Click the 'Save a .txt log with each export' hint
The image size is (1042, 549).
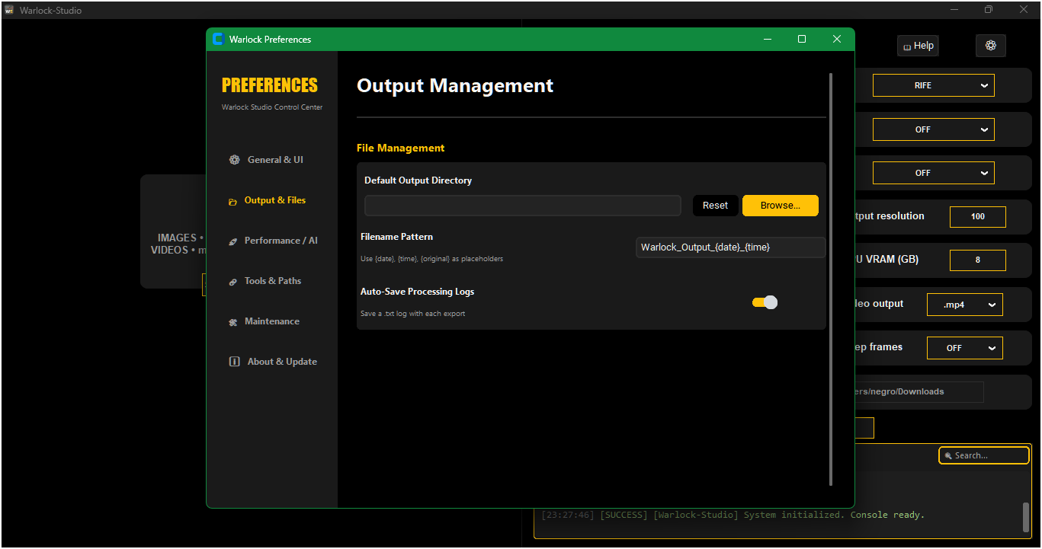point(412,314)
